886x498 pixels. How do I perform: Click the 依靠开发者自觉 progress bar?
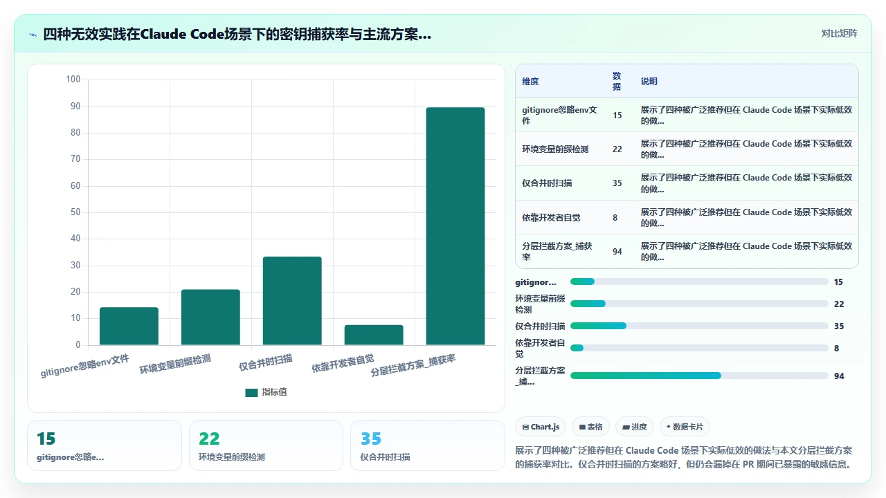[x=699, y=348]
